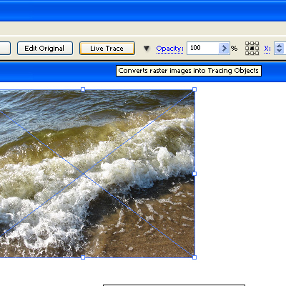The image size is (286, 286).
Task: Open the tracing presets dropdown arrow
Action: click(x=147, y=49)
